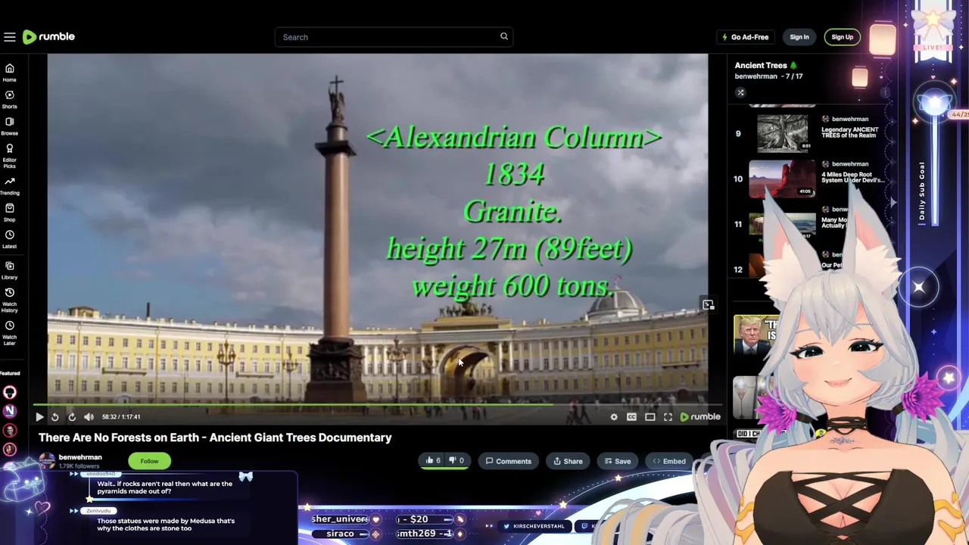Go to the Rumble logo homepage
969x545 pixels.
click(48, 36)
